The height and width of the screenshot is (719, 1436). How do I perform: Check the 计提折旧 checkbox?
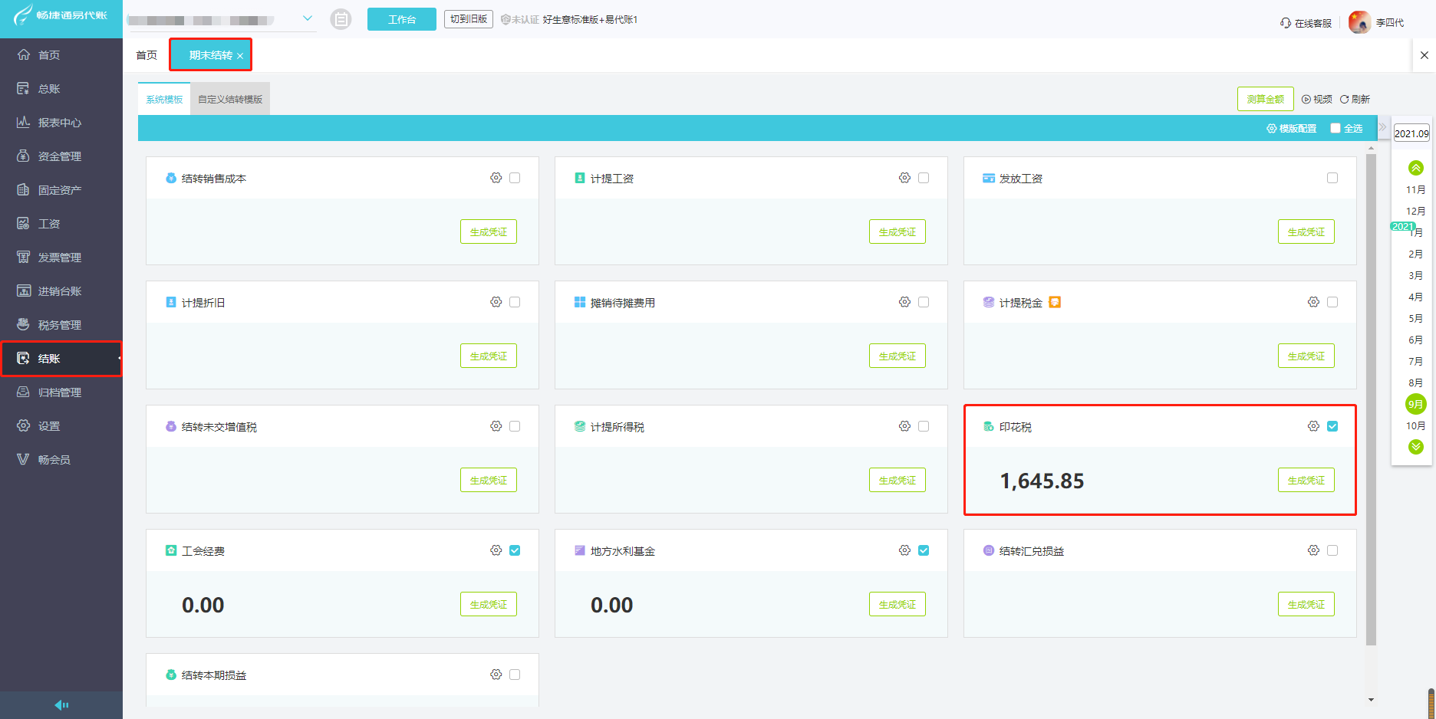[x=515, y=302]
